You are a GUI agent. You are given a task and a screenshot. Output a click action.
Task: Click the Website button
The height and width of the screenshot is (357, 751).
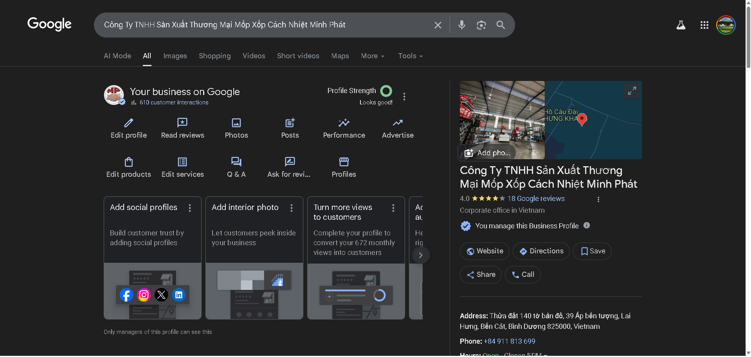[x=484, y=251]
